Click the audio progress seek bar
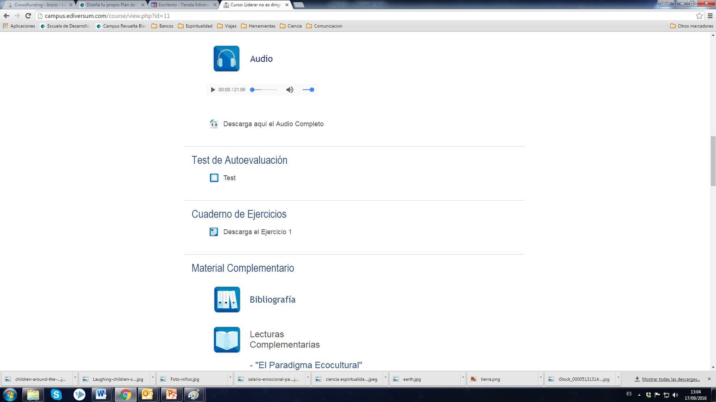Viewport: 716px width, 402px height. point(264,90)
